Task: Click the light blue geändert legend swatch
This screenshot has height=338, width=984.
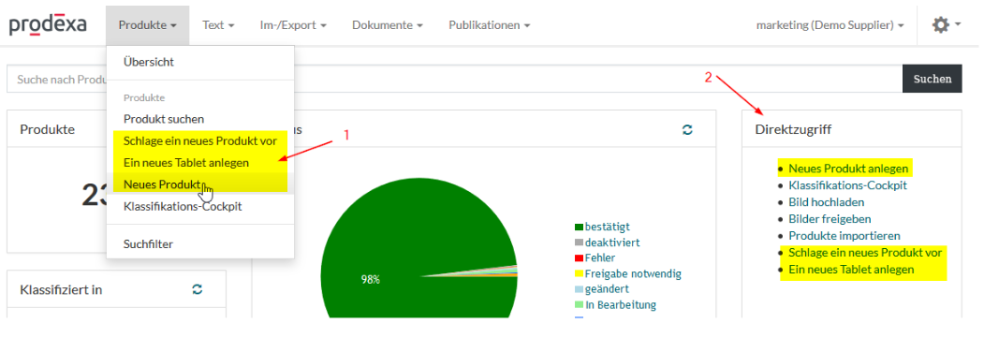Action: pos(579,289)
